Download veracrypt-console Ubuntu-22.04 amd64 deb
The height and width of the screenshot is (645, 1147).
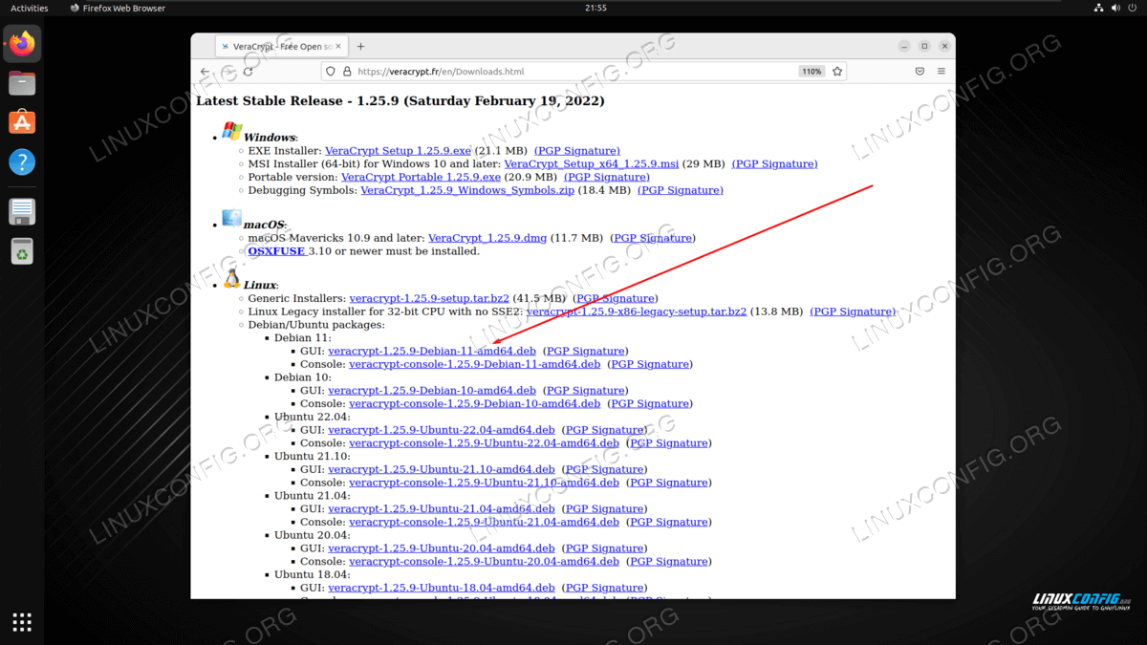(484, 443)
